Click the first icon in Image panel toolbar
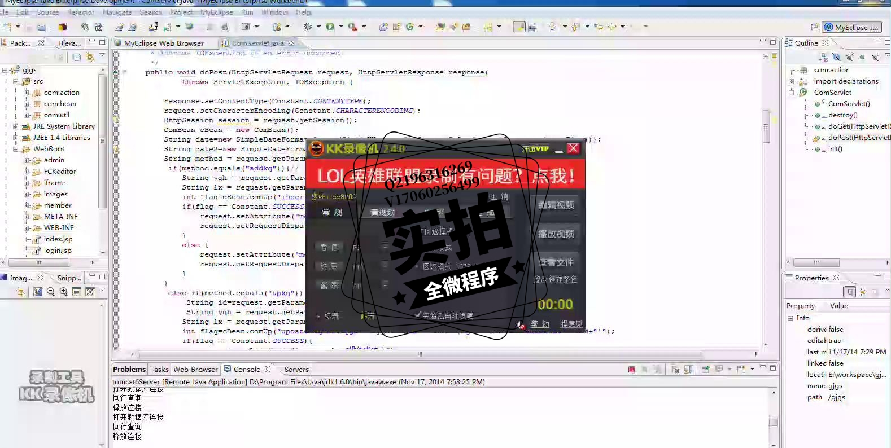 coord(21,292)
